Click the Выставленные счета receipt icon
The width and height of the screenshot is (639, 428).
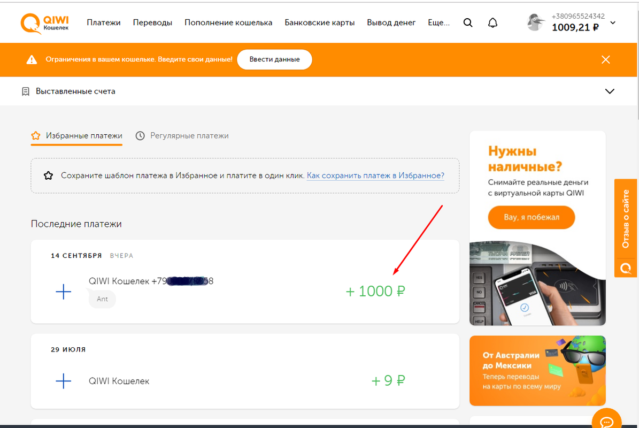[26, 91]
